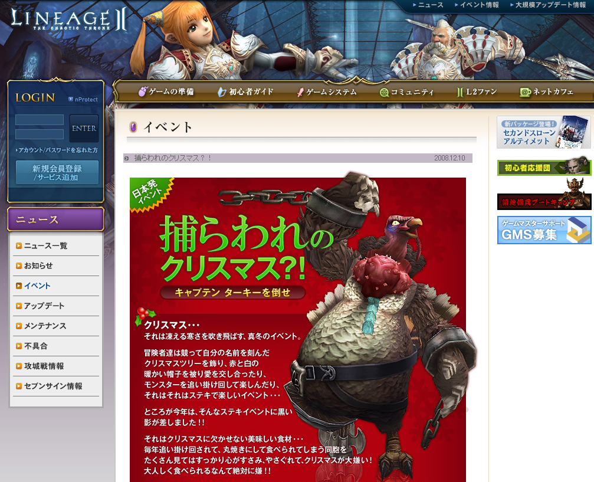Image resolution: width=594 pixels, height=482 pixels.
Task: Click orange arrow icon beside 不具合
Action: (x=18, y=346)
